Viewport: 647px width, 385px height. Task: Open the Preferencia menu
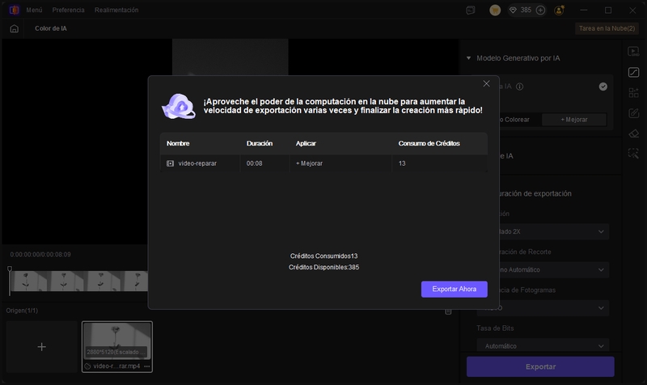(x=68, y=10)
